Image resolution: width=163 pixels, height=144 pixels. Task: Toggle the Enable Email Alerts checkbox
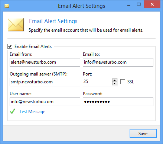point(10,47)
